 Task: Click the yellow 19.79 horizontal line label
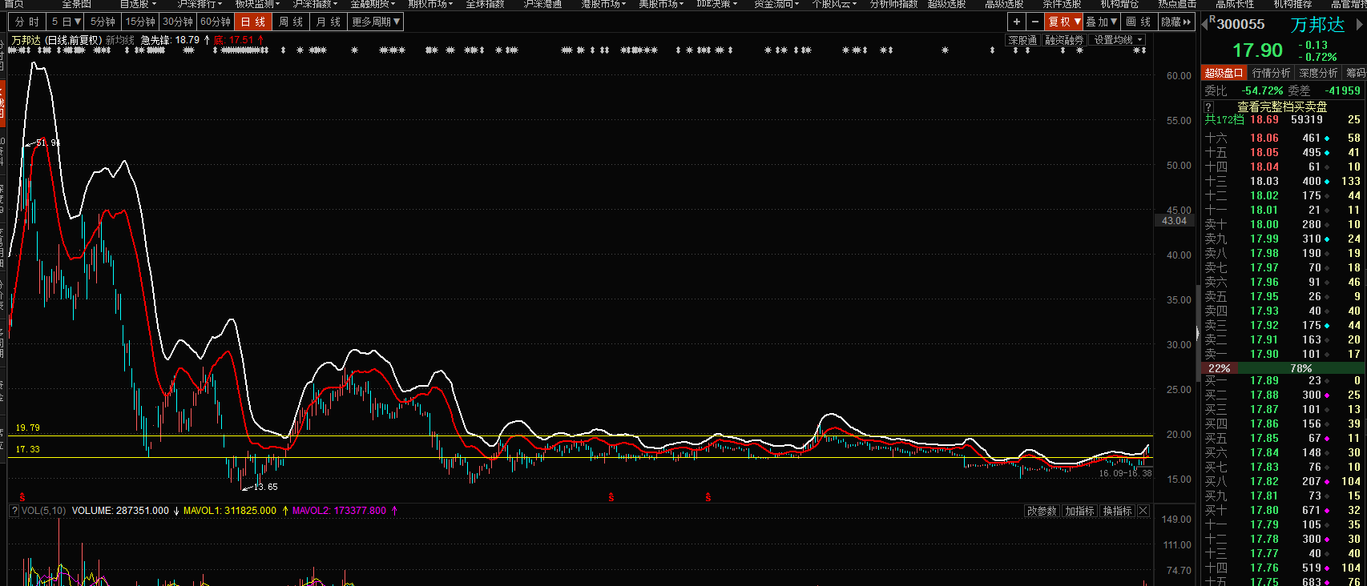tap(27, 428)
